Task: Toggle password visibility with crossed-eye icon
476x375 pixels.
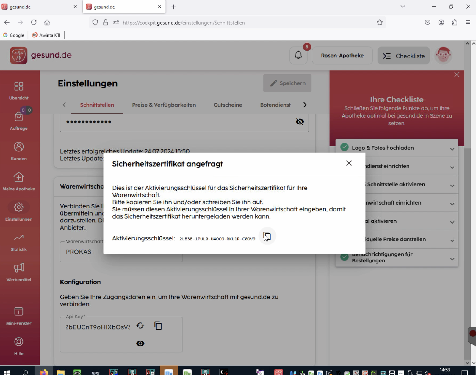Action: click(x=300, y=122)
